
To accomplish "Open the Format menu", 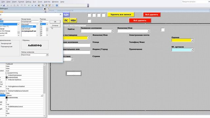I will point(21,2).
